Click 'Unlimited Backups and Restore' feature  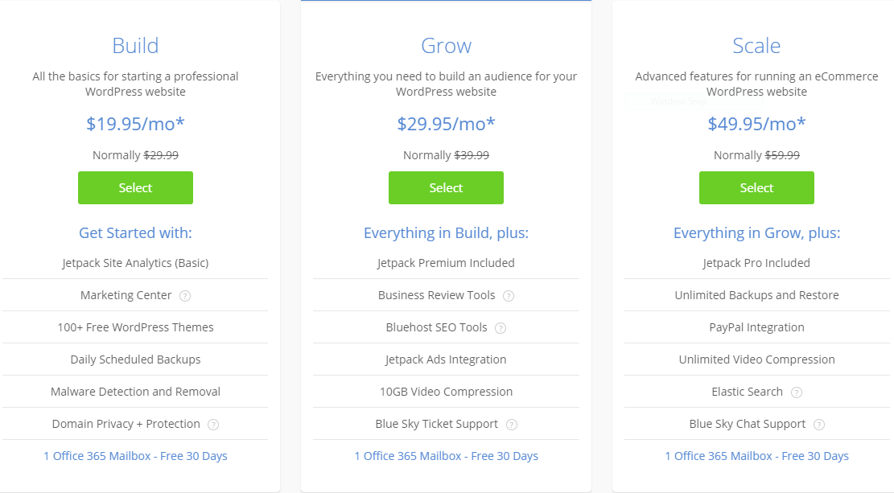point(756,295)
